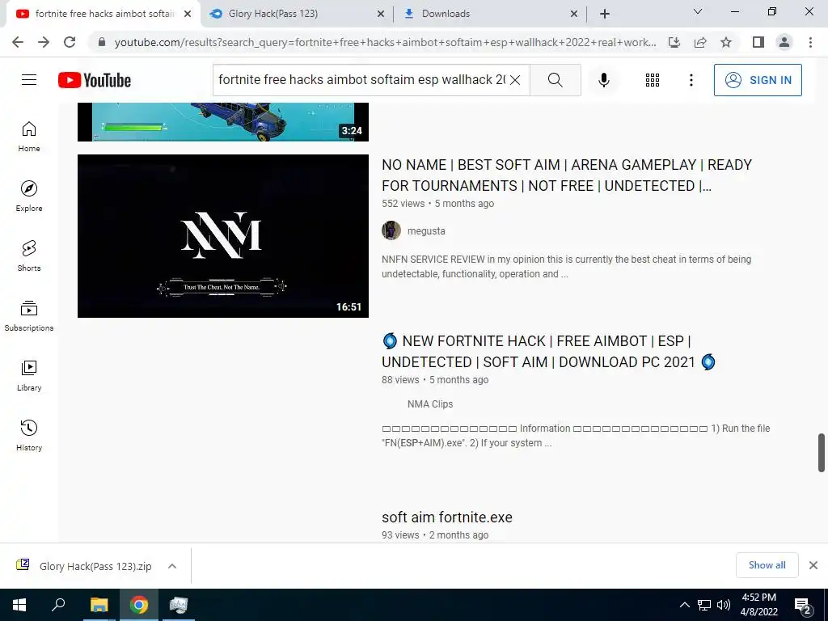828x621 pixels.
Task: Open Library in sidebar
Action: click(29, 376)
